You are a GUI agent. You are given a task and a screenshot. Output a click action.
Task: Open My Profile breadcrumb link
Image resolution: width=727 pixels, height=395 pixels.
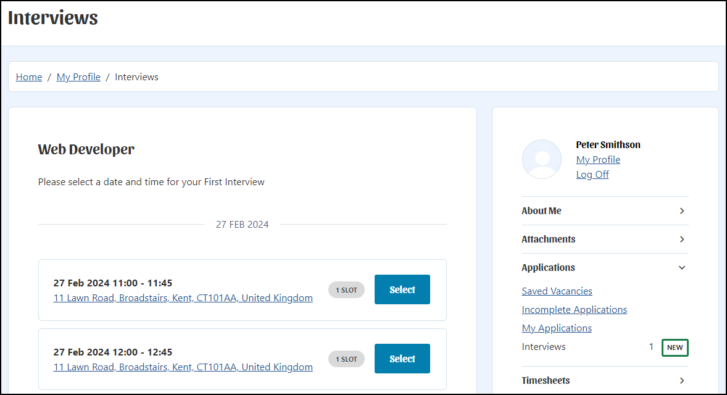[78, 77]
